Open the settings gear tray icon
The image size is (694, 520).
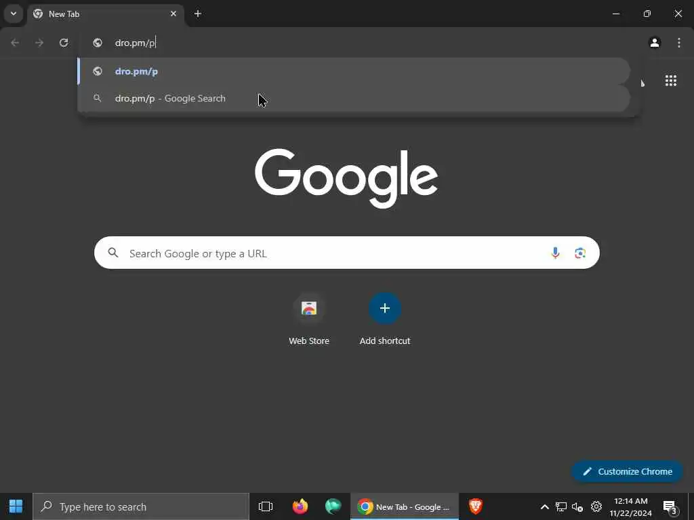click(596, 506)
